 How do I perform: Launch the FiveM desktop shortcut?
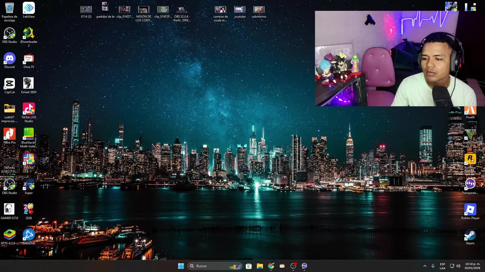point(470,112)
